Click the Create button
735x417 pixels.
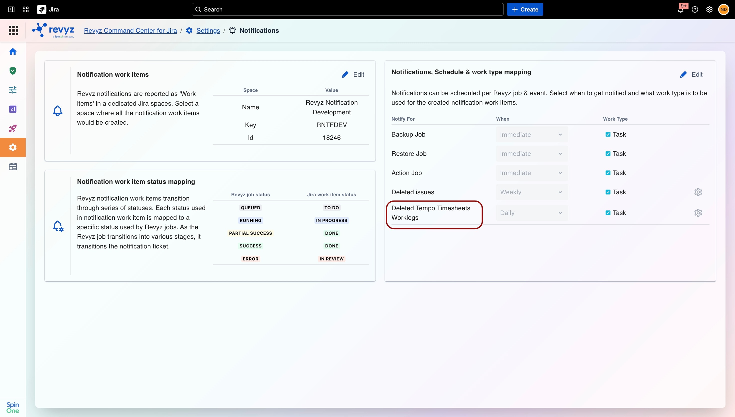click(x=525, y=9)
